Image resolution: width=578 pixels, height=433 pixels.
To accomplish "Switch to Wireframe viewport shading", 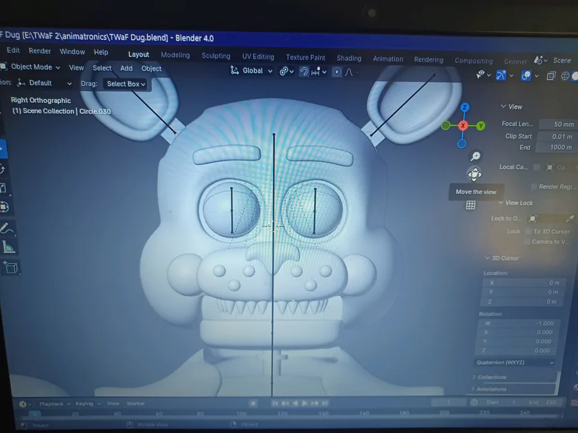I will (x=565, y=76).
